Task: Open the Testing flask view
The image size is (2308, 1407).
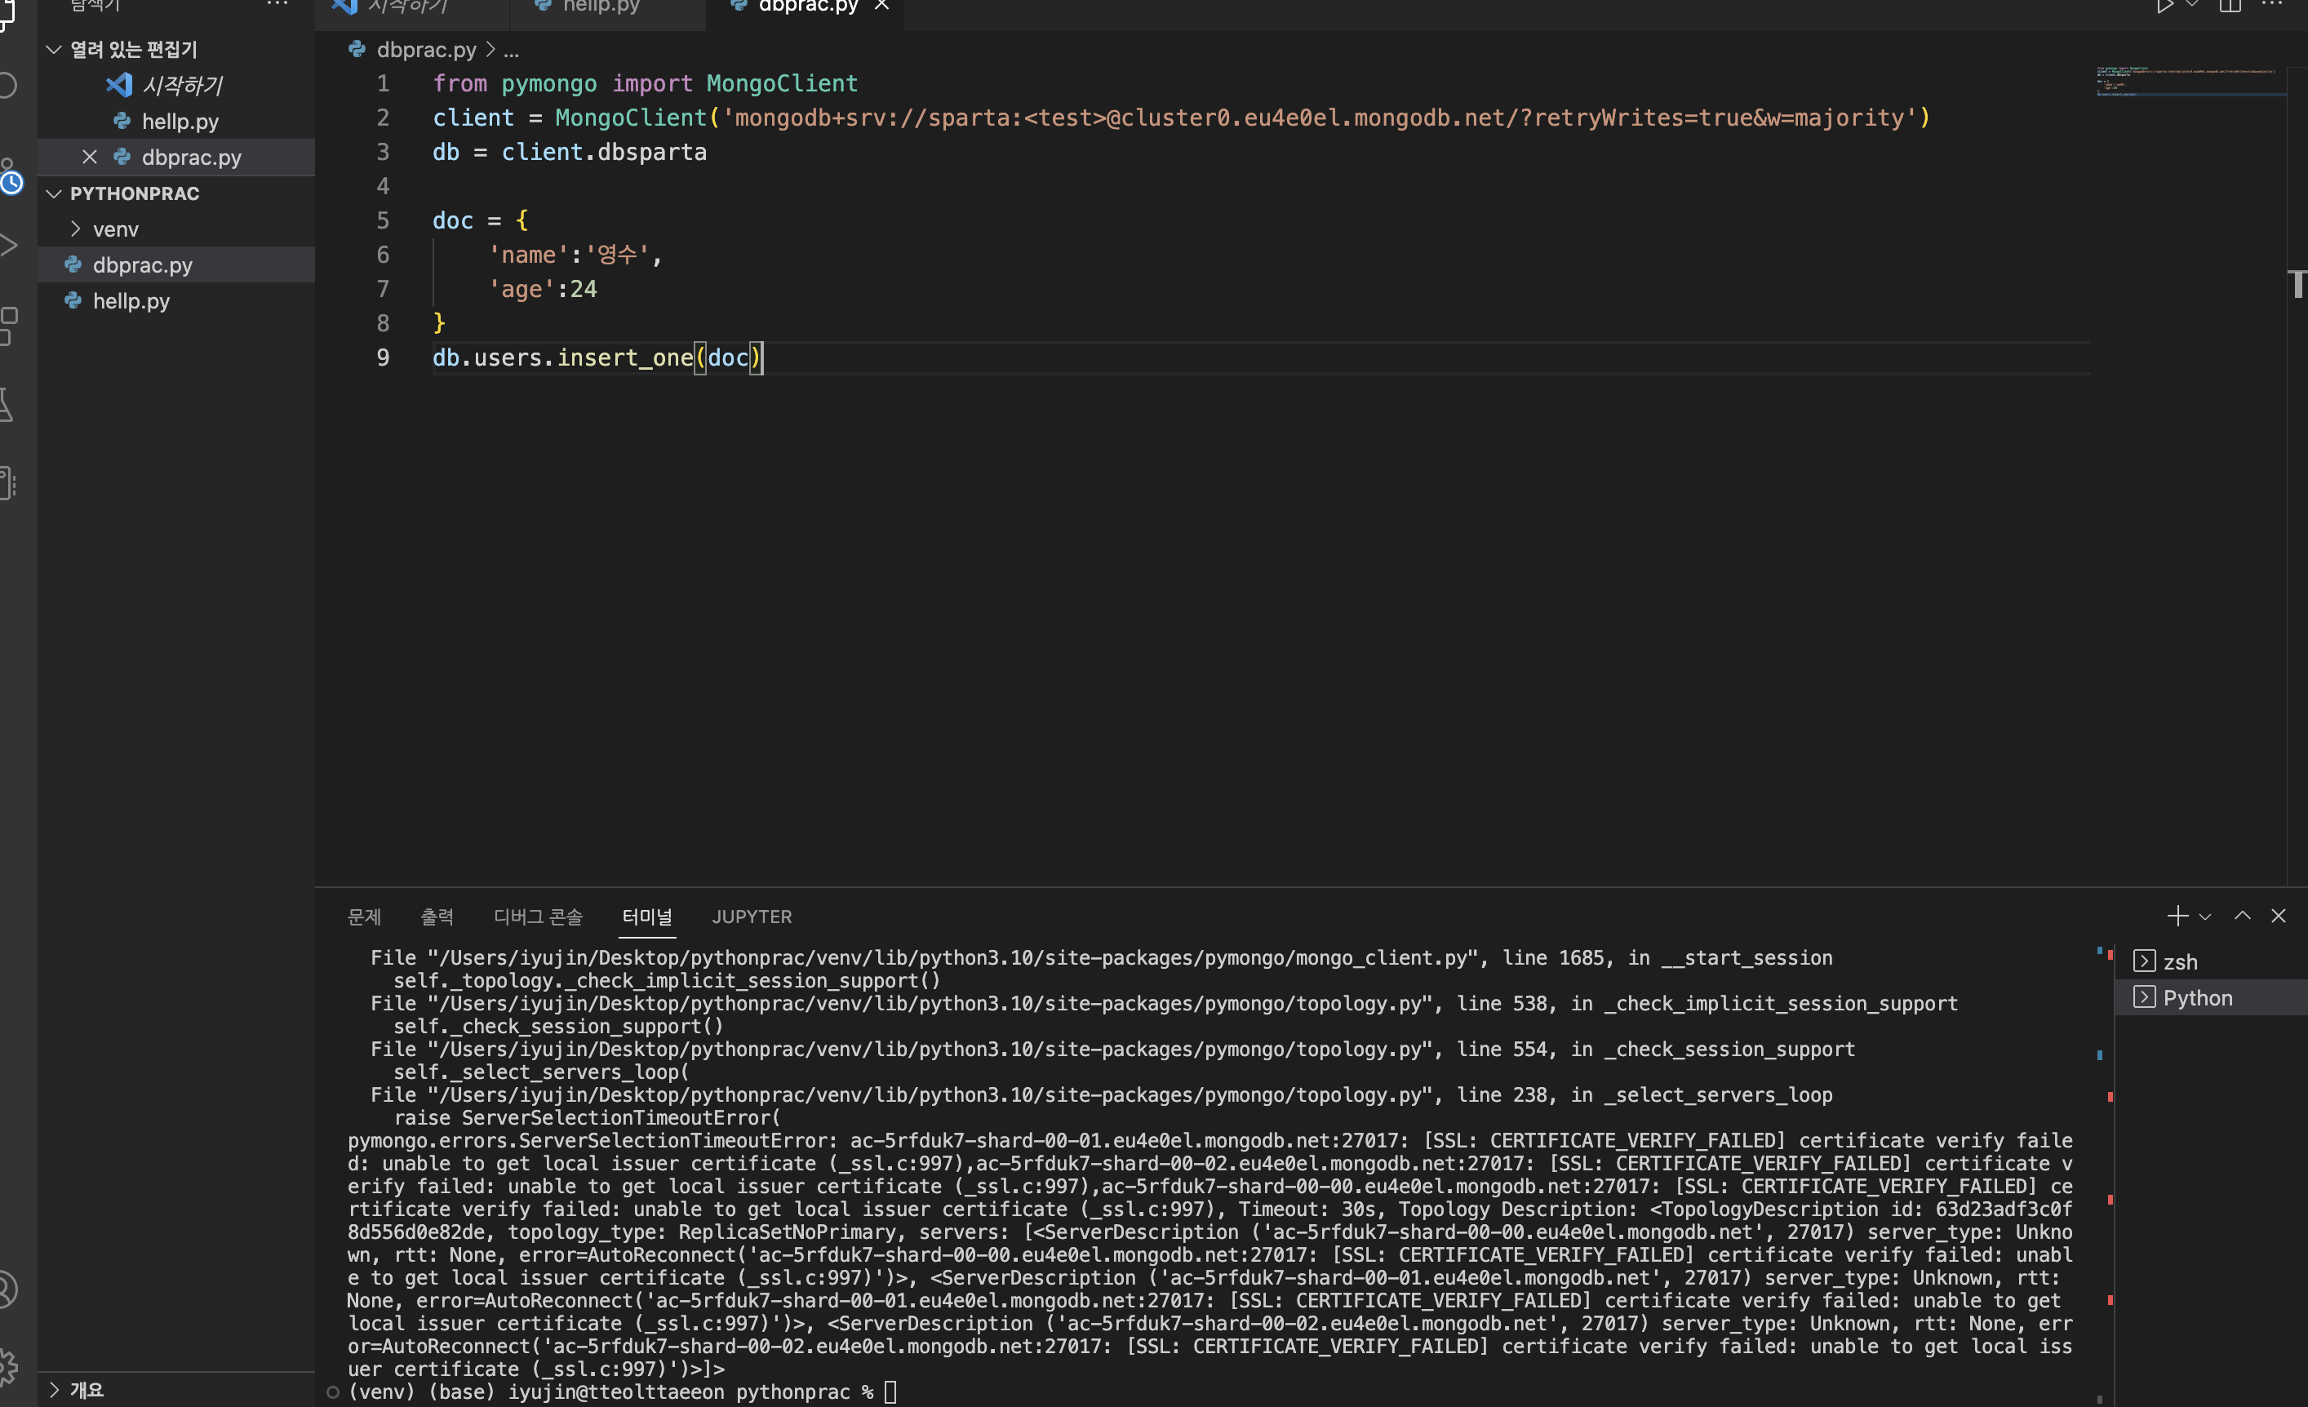Action: pos(6,405)
